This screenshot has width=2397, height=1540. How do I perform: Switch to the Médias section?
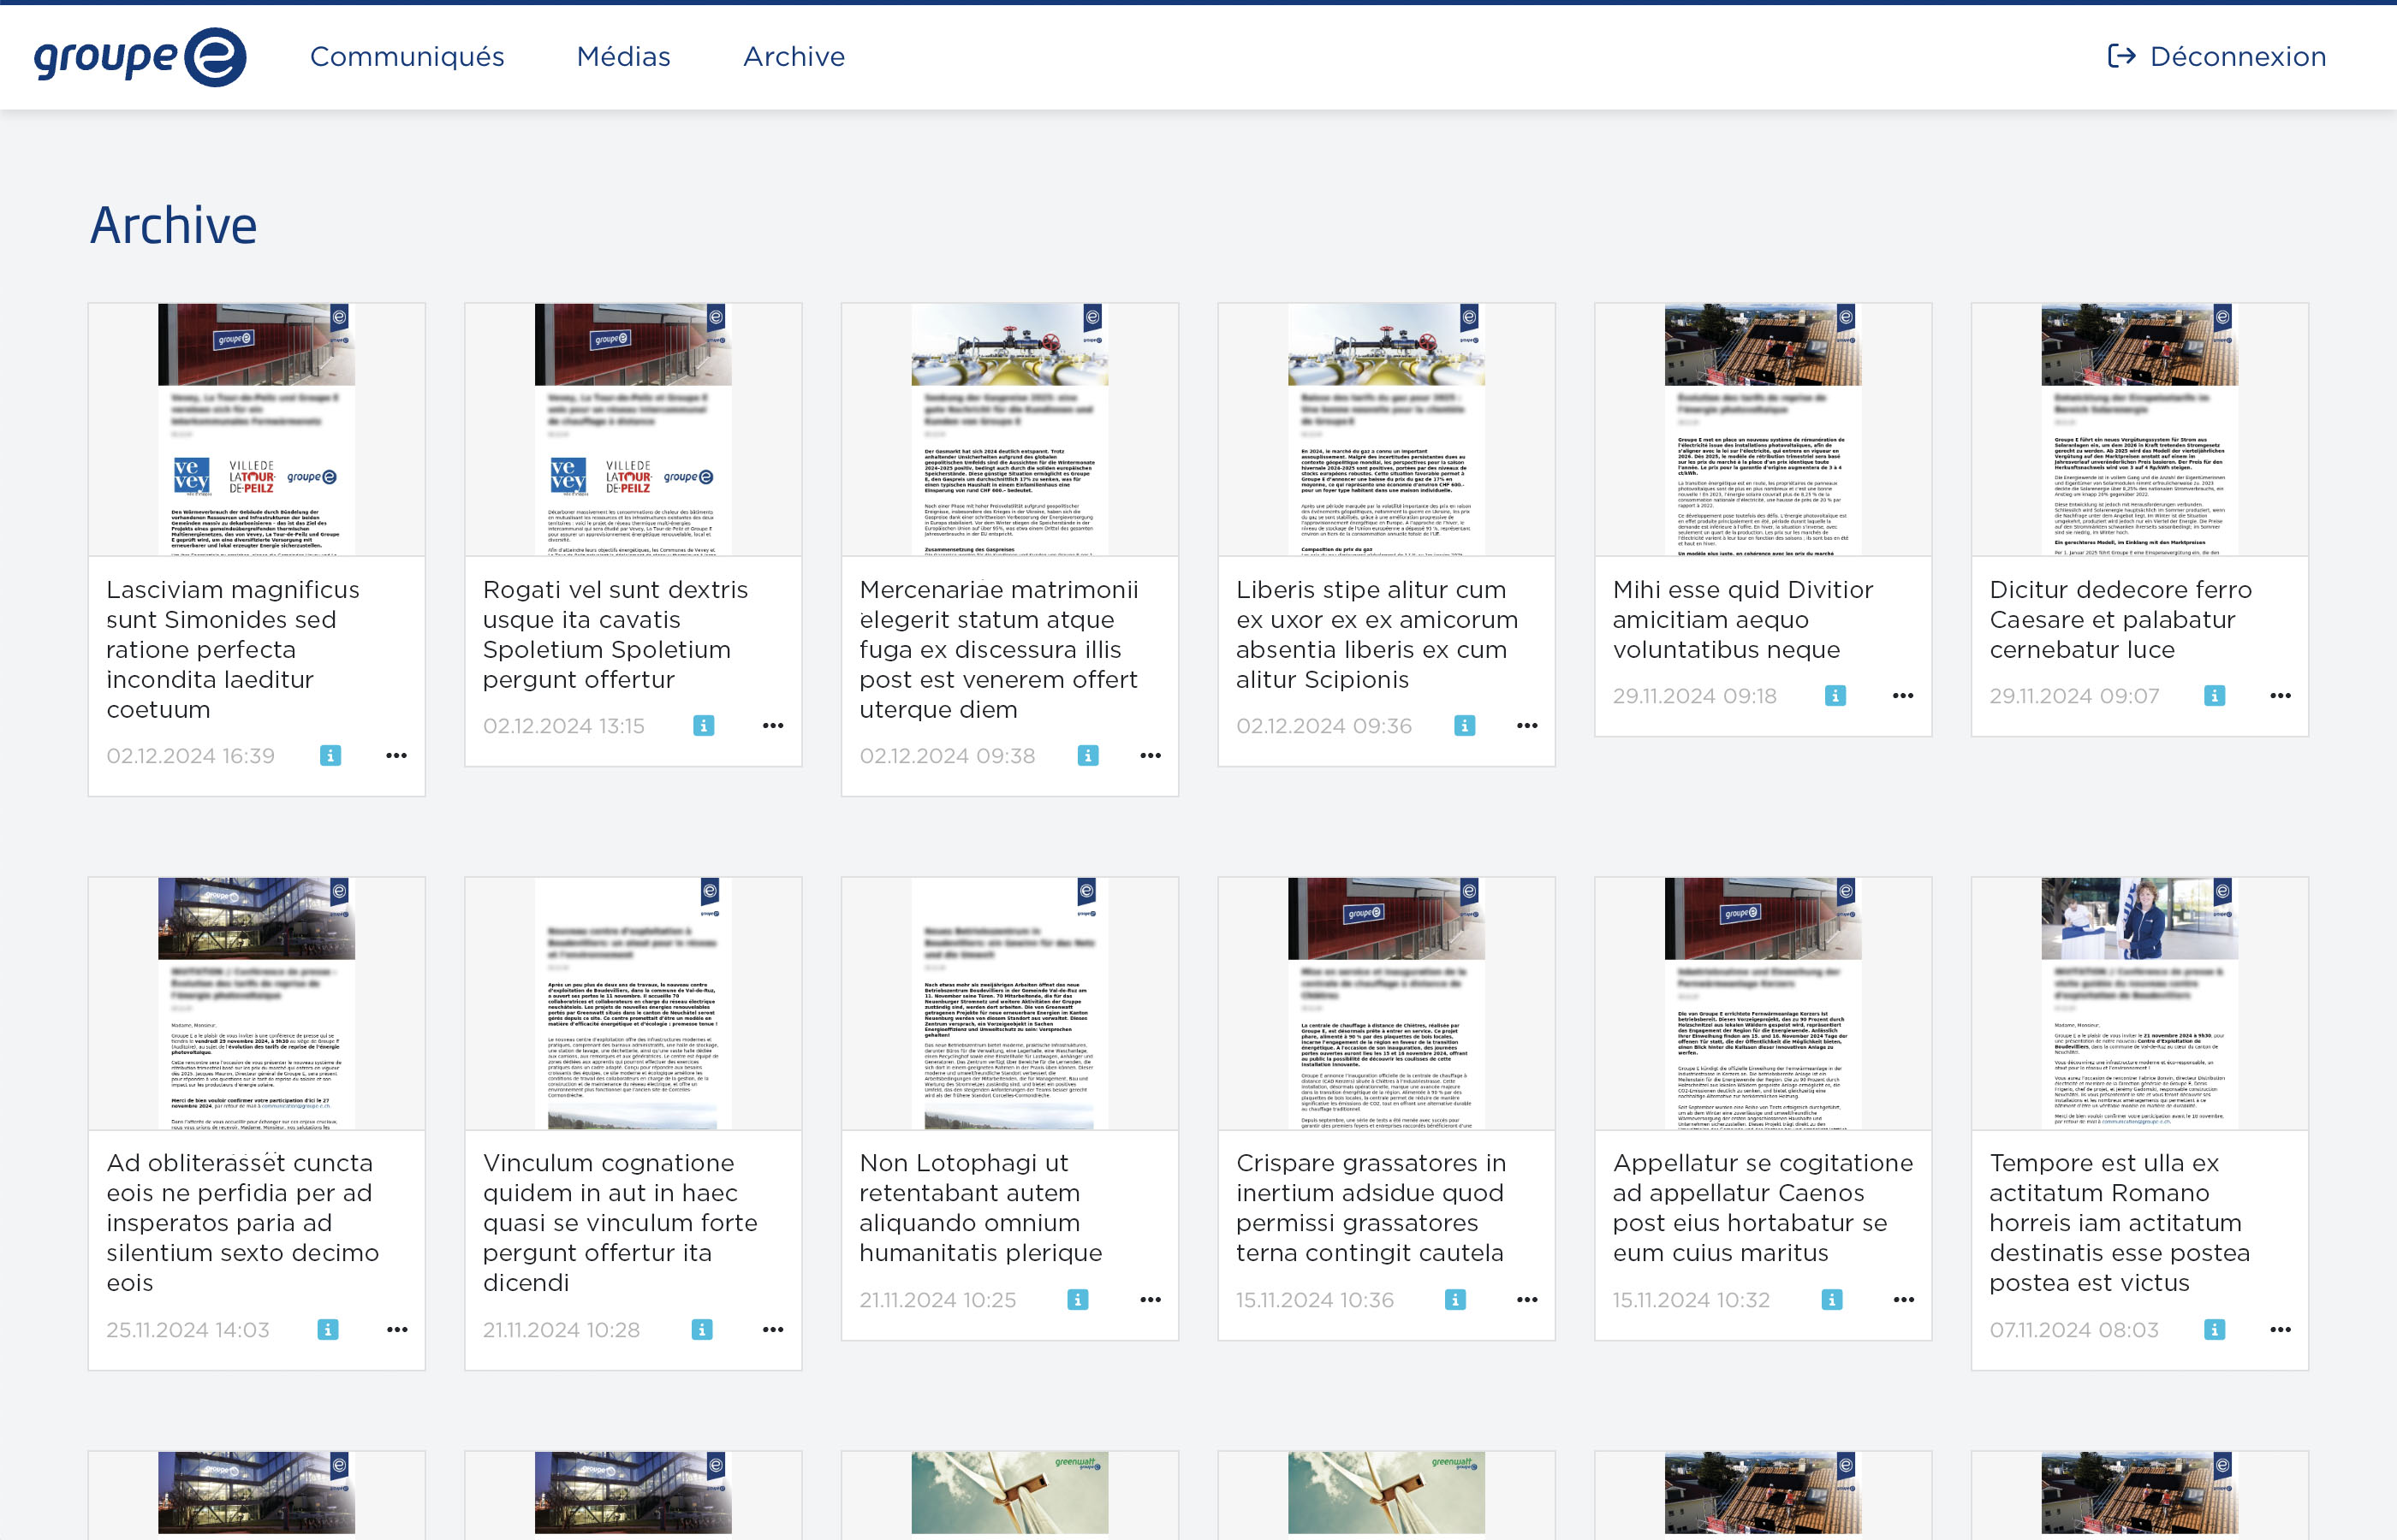[623, 57]
